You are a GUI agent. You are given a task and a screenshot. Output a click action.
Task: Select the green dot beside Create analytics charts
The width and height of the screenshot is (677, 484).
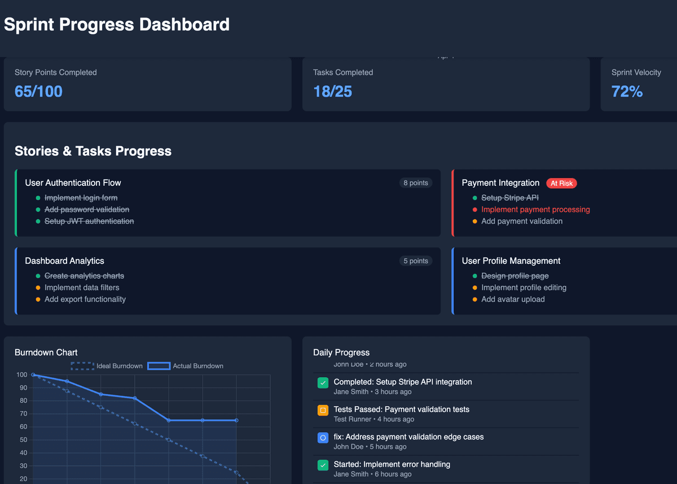[38, 276]
